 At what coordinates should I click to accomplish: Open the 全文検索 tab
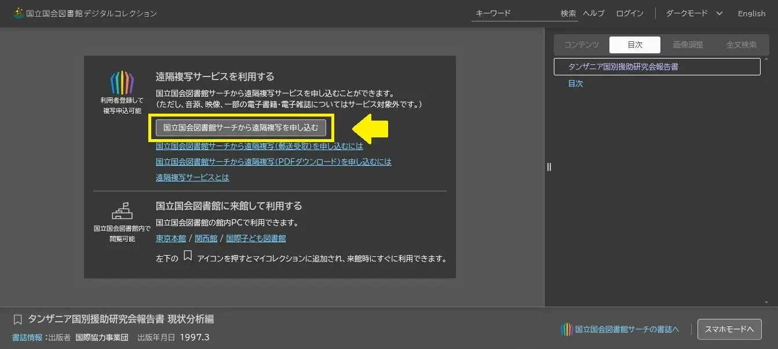pyautogui.click(x=742, y=45)
